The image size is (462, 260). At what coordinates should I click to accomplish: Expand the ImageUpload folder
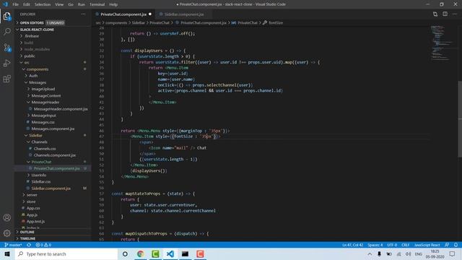coord(43,89)
